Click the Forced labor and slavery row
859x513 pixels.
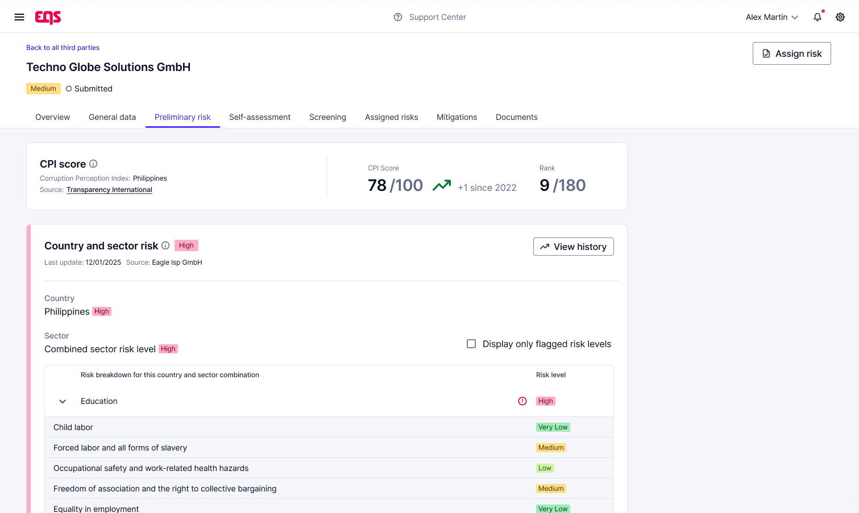tap(120, 448)
